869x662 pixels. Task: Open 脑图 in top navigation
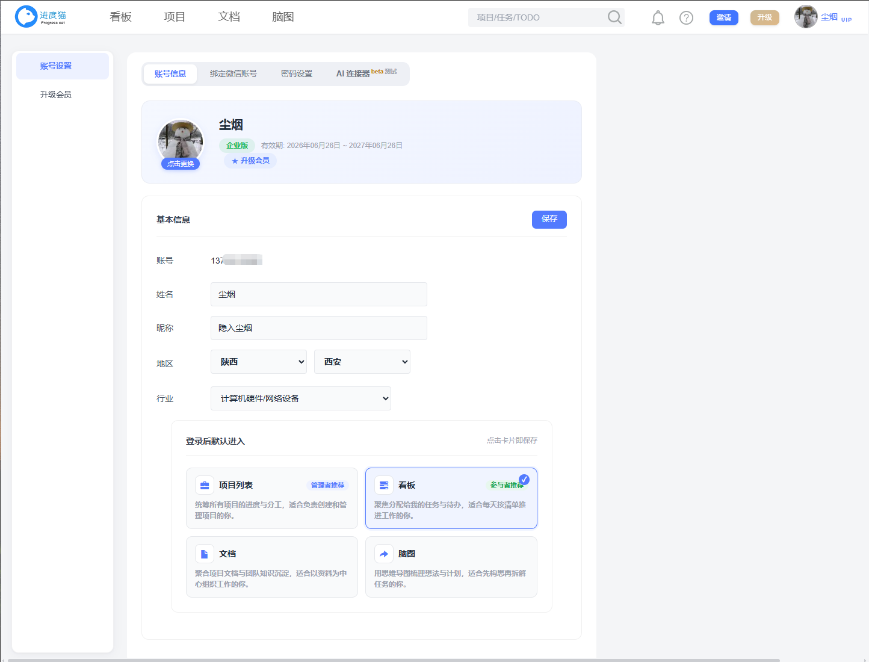click(x=283, y=17)
